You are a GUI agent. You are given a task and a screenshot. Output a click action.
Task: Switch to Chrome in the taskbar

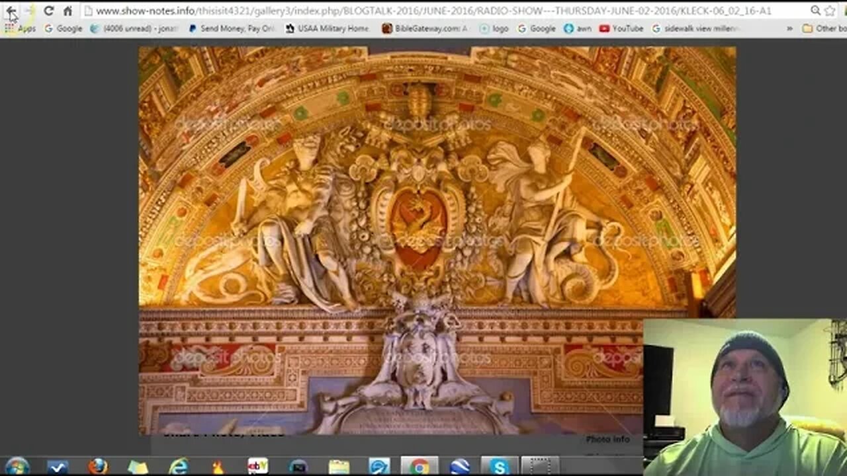tap(419, 467)
